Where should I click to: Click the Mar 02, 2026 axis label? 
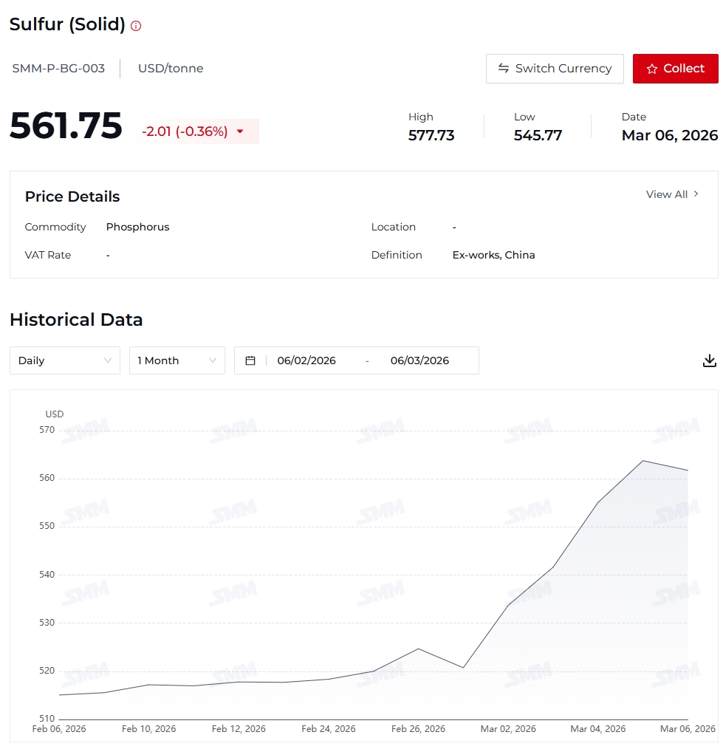(x=508, y=729)
